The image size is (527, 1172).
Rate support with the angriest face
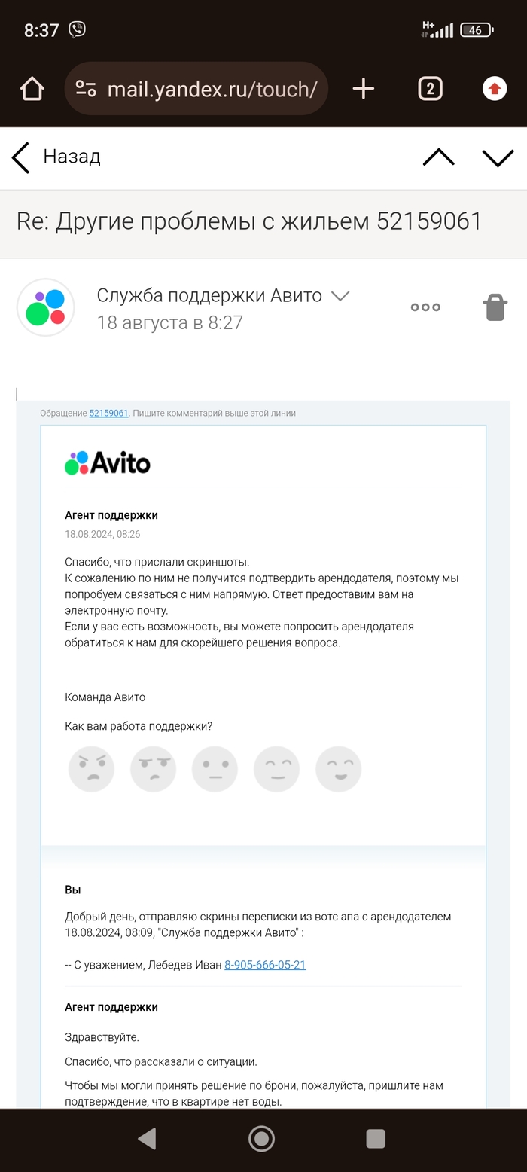coord(91,769)
